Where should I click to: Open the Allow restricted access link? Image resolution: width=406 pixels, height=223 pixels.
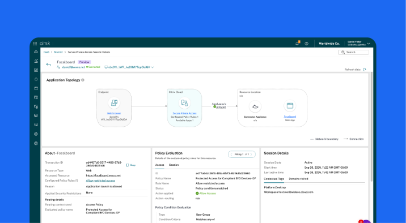100,181
